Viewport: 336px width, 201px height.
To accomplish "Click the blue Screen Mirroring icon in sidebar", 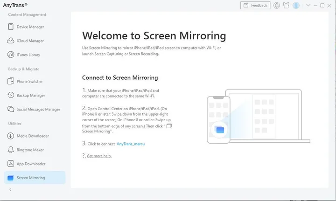I will click(10, 178).
